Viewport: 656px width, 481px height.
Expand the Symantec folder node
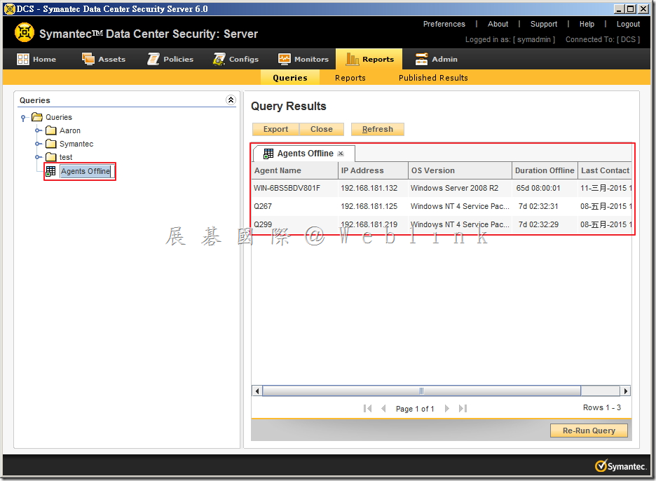38,144
